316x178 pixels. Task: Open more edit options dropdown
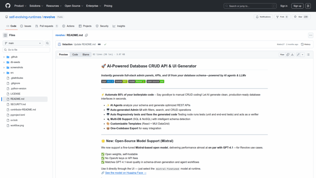(302, 54)
